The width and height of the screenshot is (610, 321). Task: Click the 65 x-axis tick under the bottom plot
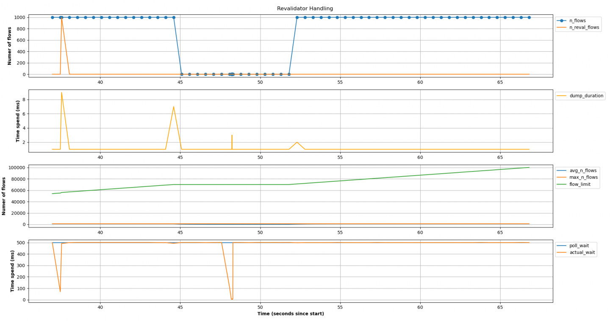pyautogui.click(x=500, y=307)
